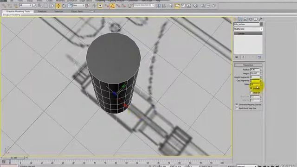Click into the Radius value field
Image resolution: width=297 pixels, height=167 pixels.
tap(255, 70)
